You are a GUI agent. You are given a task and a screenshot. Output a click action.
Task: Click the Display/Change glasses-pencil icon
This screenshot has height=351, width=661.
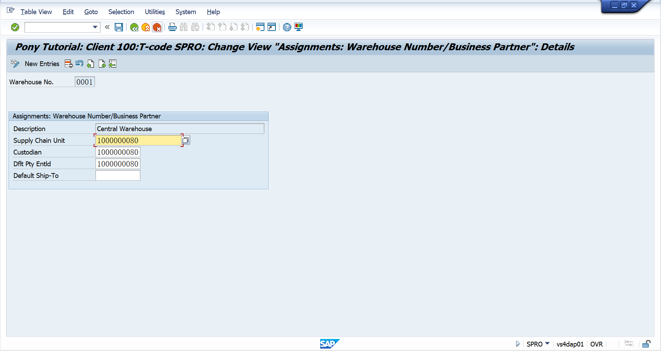(x=15, y=64)
